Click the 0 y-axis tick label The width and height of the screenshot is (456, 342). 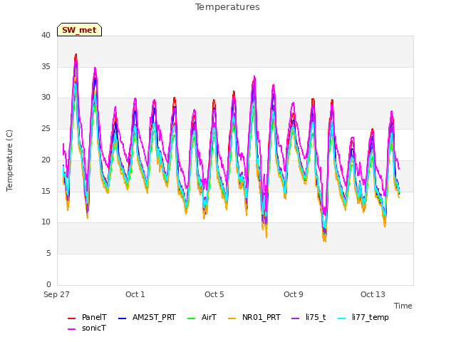pyautogui.click(x=48, y=284)
